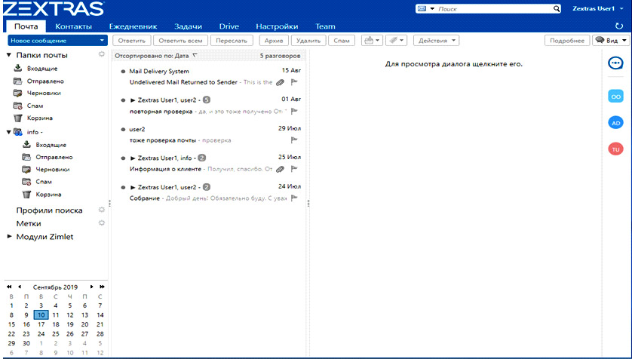Image resolution: width=632 pixels, height=359 pixels.
Task: Open Черновики under info account
Action: (52, 170)
